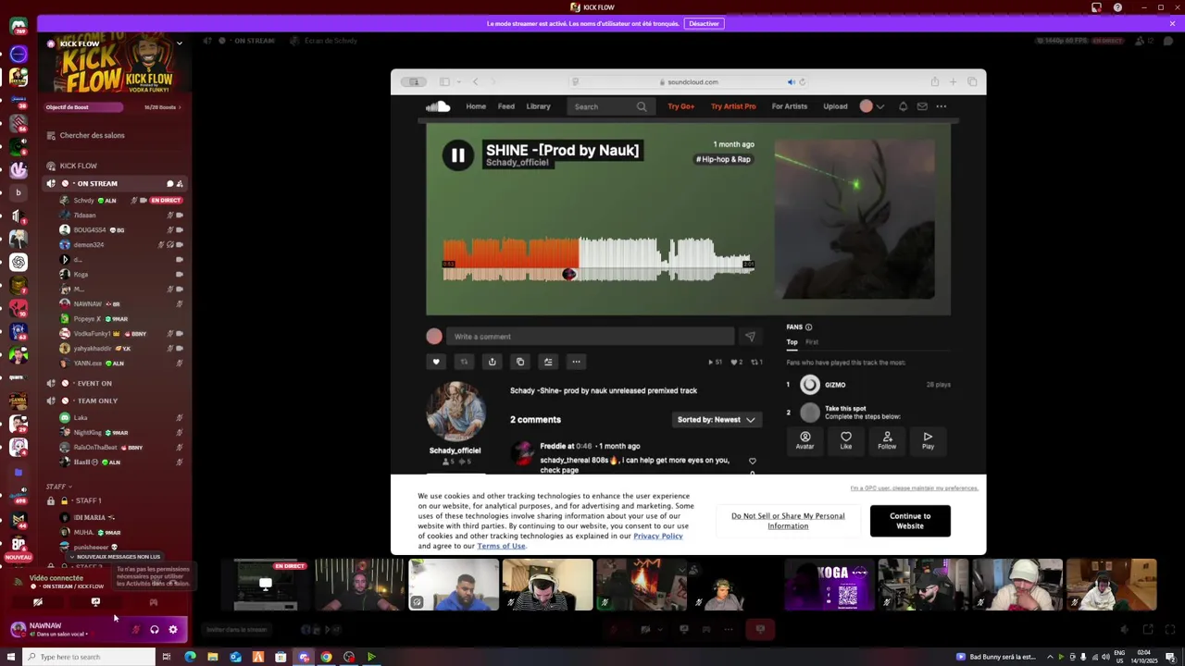Like the track with the heart button
Image resolution: width=1185 pixels, height=666 pixels.
point(436,362)
